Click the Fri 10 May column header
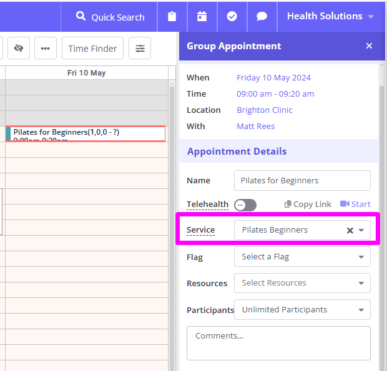Viewport: 387px width, 371px height. pyautogui.click(x=86, y=73)
